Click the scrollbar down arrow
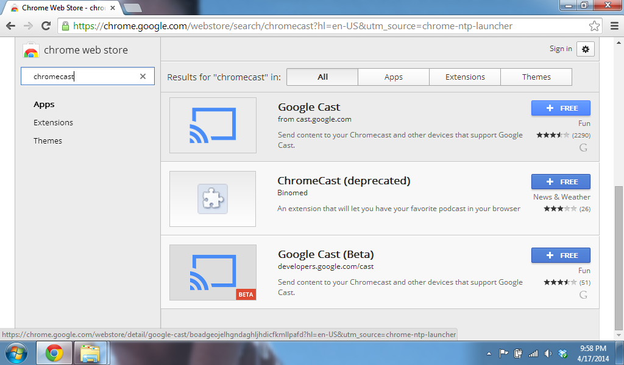The image size is (624, 365). (619, 335)
